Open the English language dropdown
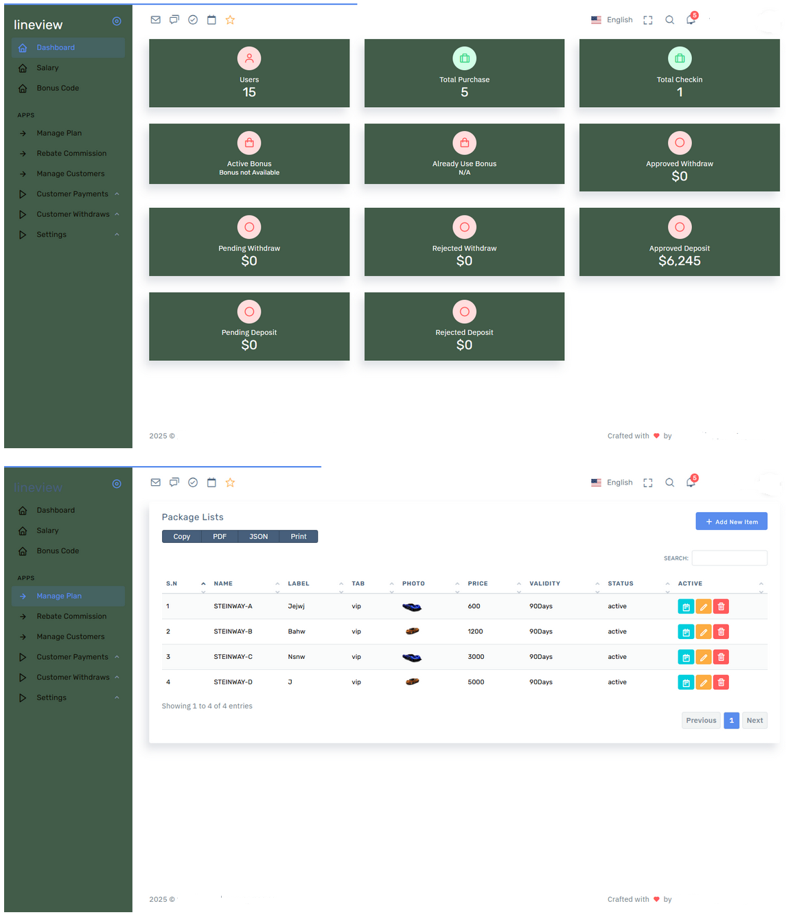Viewport: 786px width, 917px height. click(x=611, y=20)
